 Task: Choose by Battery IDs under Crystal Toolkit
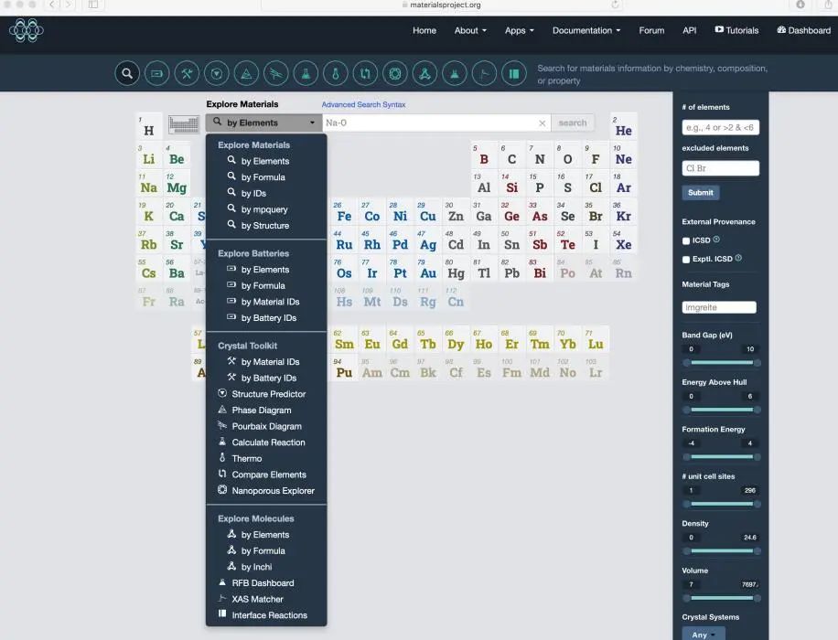click(268, 379)
